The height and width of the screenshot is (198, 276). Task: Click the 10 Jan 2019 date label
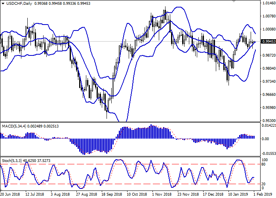coord(238,194)
